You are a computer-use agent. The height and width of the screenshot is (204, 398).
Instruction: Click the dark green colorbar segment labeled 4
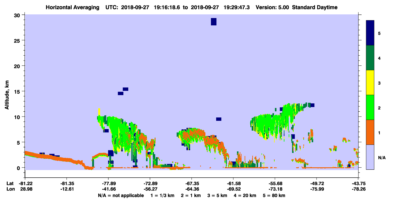coord(370,58)
